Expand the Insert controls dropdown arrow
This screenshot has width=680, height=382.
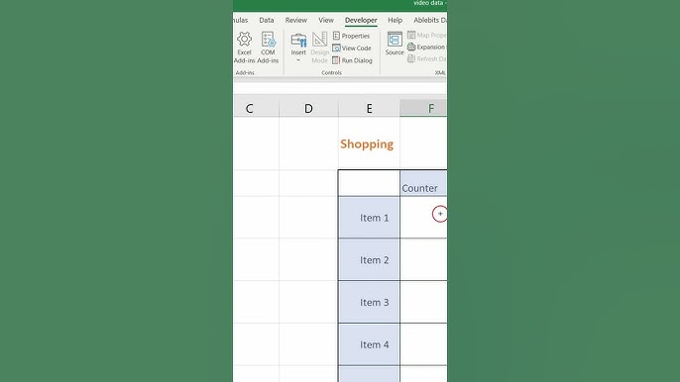[298, 60]
